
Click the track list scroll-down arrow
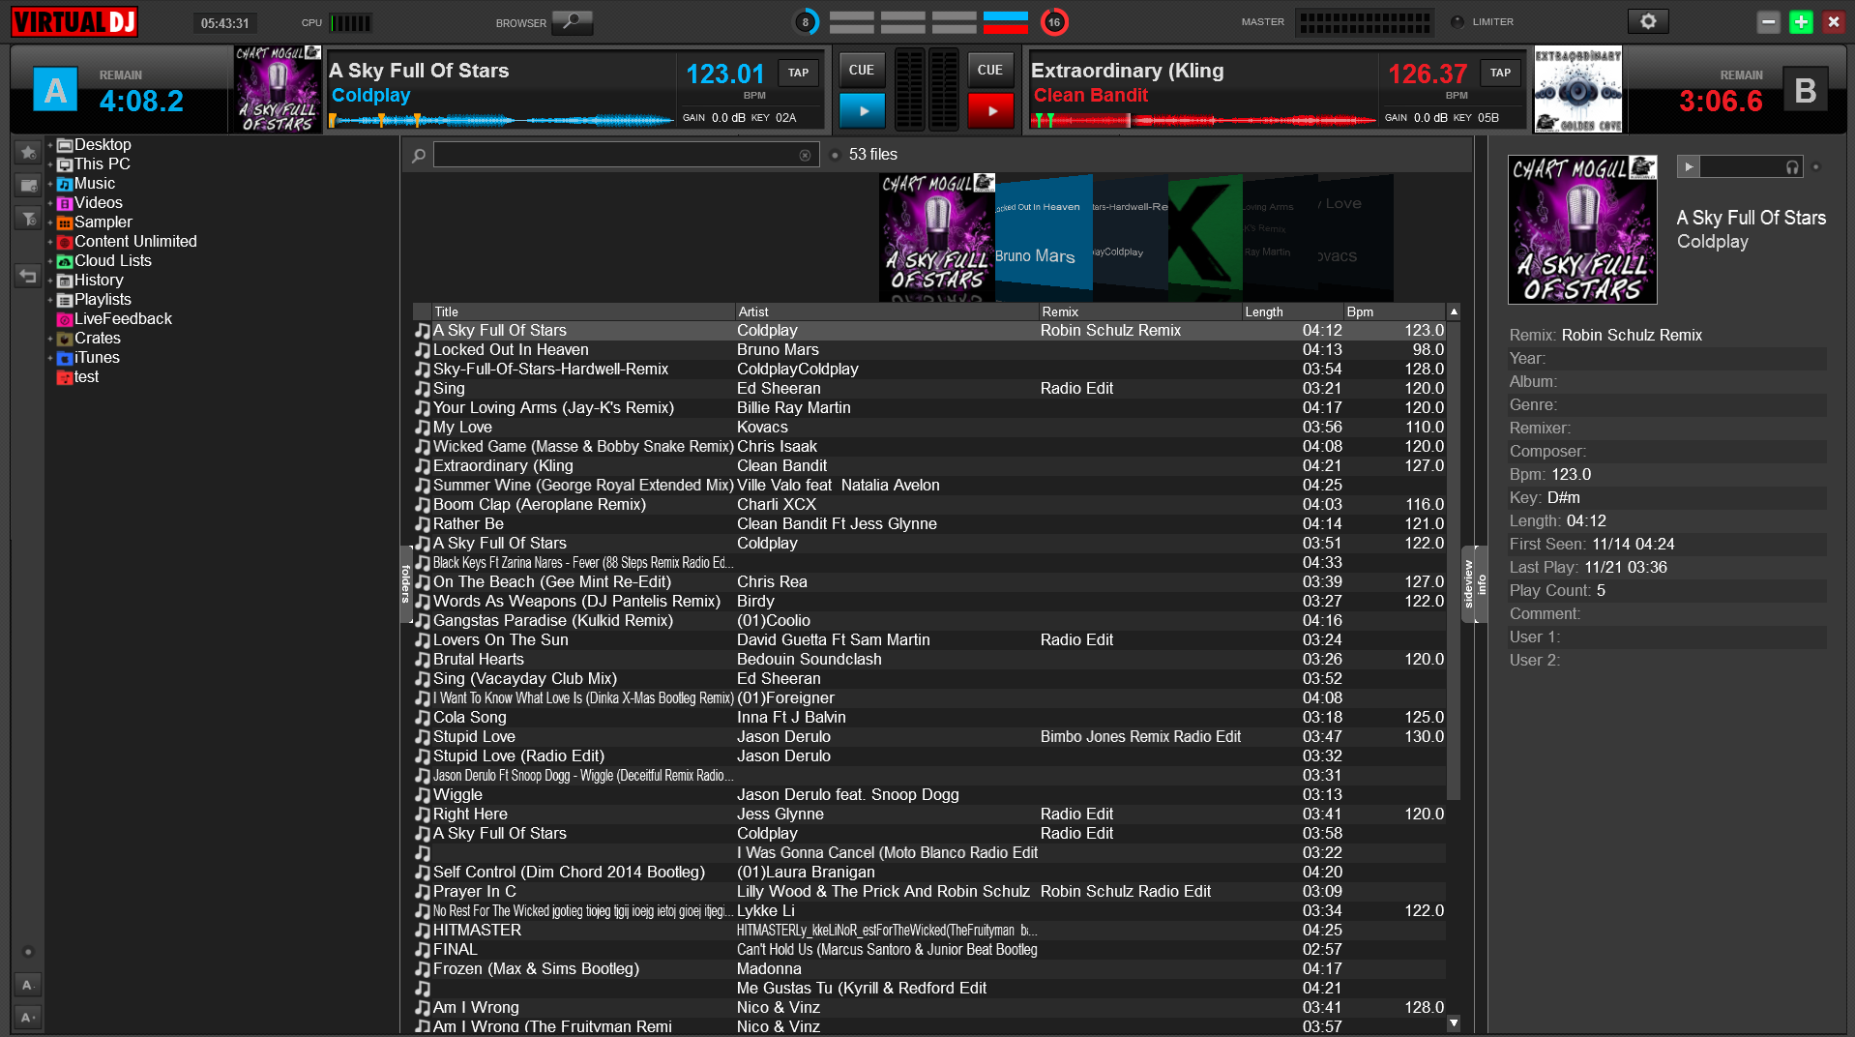(x=1453, y=1022)
